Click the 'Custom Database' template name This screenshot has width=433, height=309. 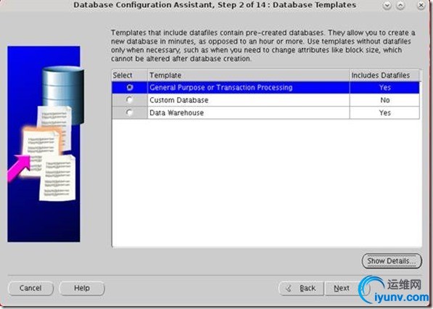(179, 100)
